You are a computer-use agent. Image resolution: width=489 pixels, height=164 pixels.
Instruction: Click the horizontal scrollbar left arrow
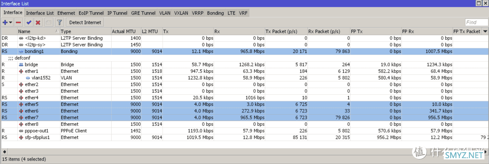5,151
